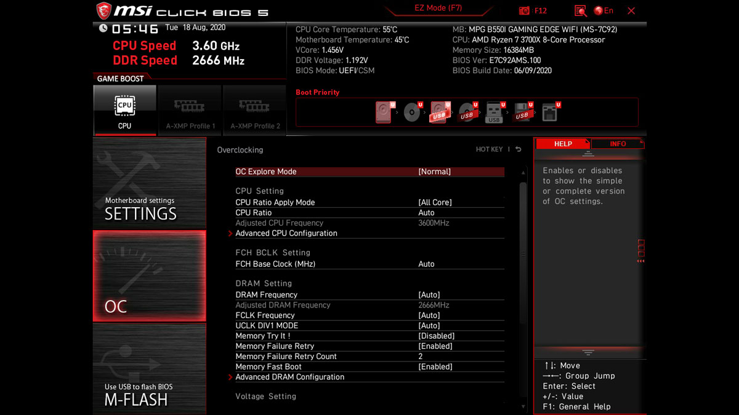This screenshot has width=739, height=415.
Task: Click the CPU Core Temperature 55°C text
Action: [x=347, y=30]
